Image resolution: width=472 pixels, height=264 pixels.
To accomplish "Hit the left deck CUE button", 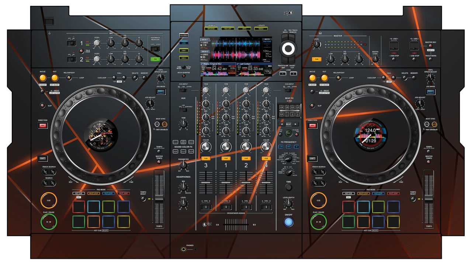I will [x=49, y=201].
